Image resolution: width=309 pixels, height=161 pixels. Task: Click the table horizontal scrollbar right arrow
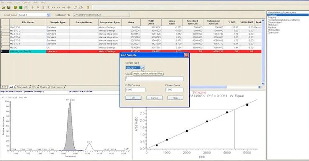[260, 87]
